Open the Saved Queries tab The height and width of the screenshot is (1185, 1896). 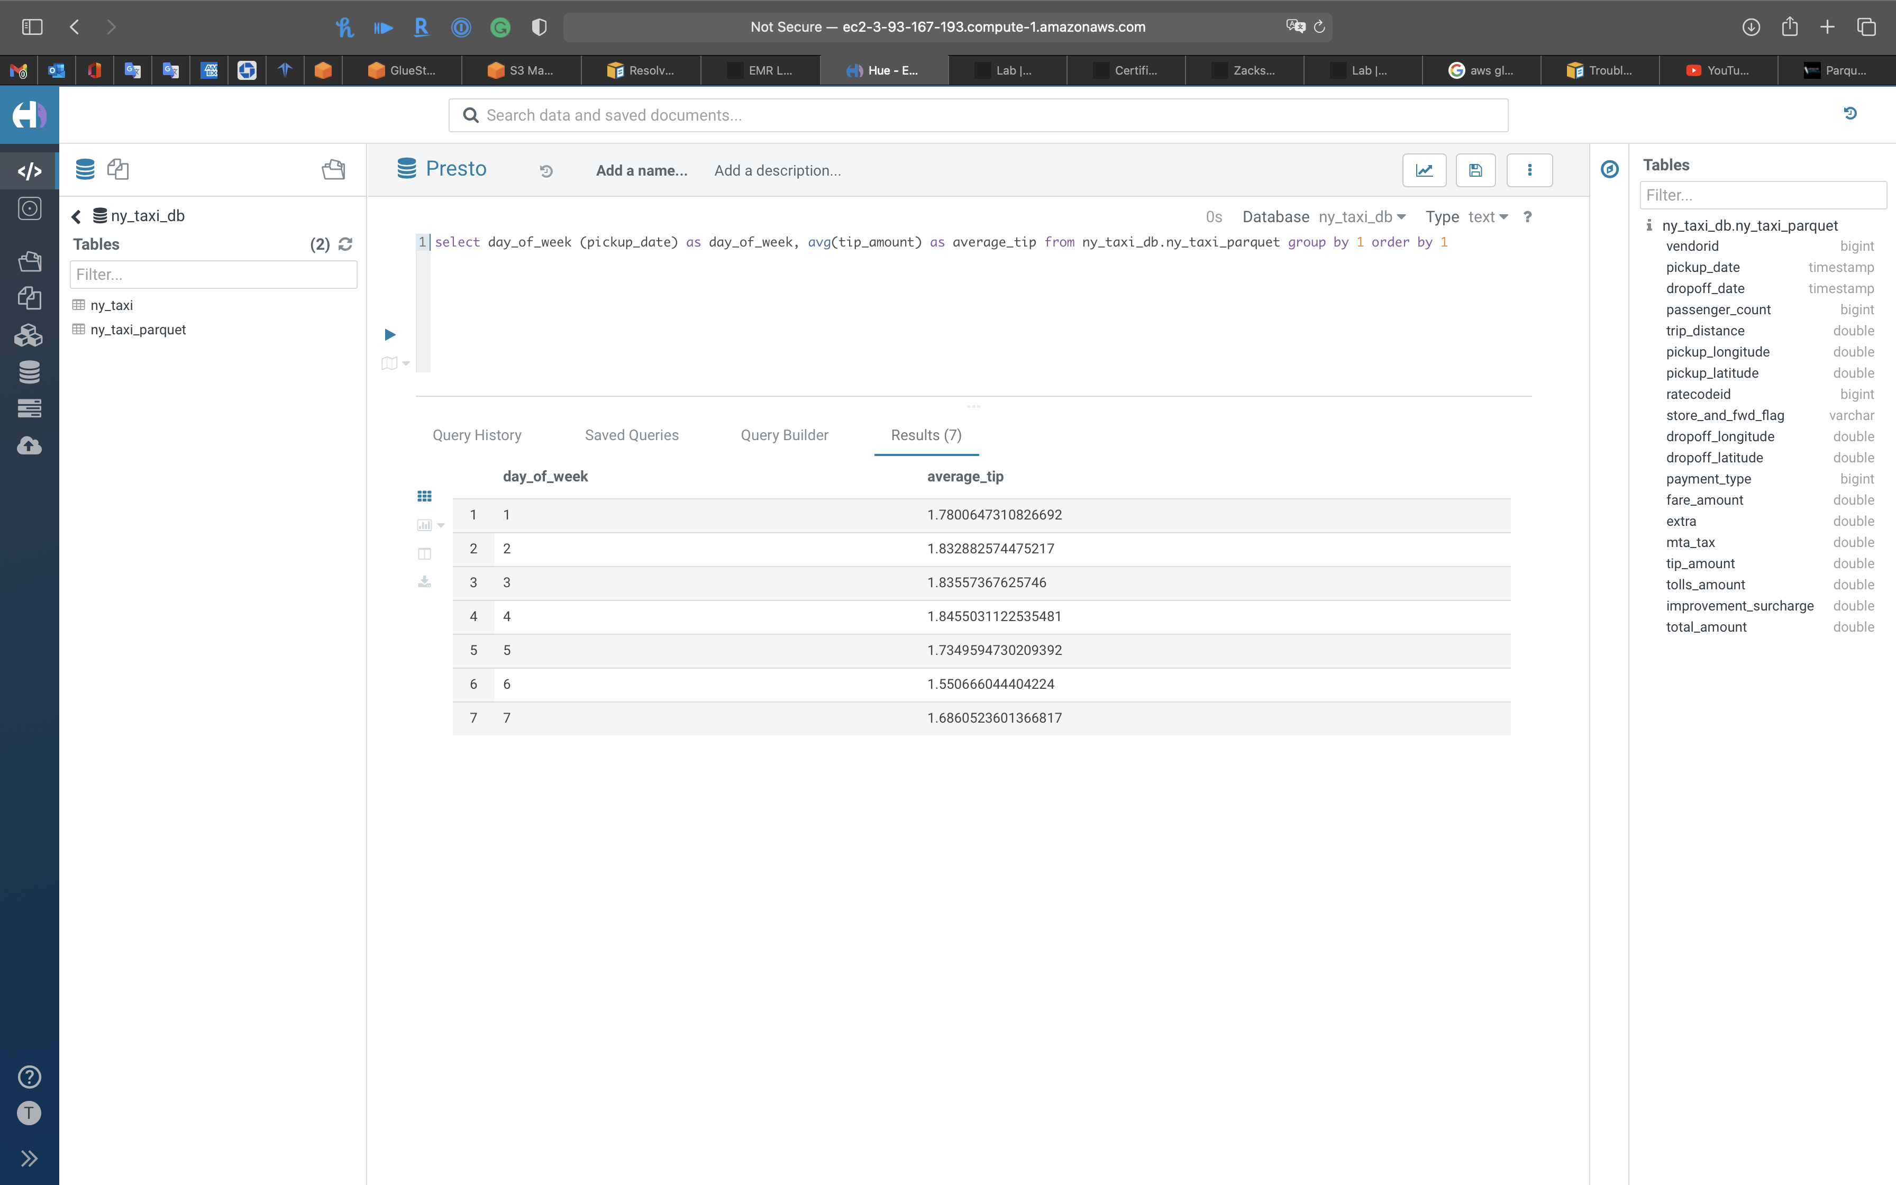pos(632,435)
